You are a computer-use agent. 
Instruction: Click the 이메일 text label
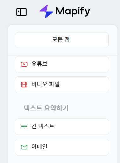click(39, 146)
